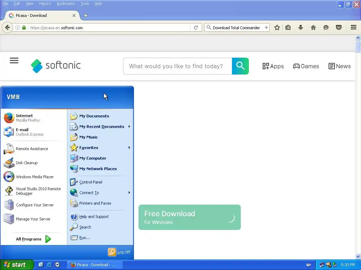361x270 pixels.
Task: Open Visual Studio 2010 Remote Debugger
Action: click(33, 191)
